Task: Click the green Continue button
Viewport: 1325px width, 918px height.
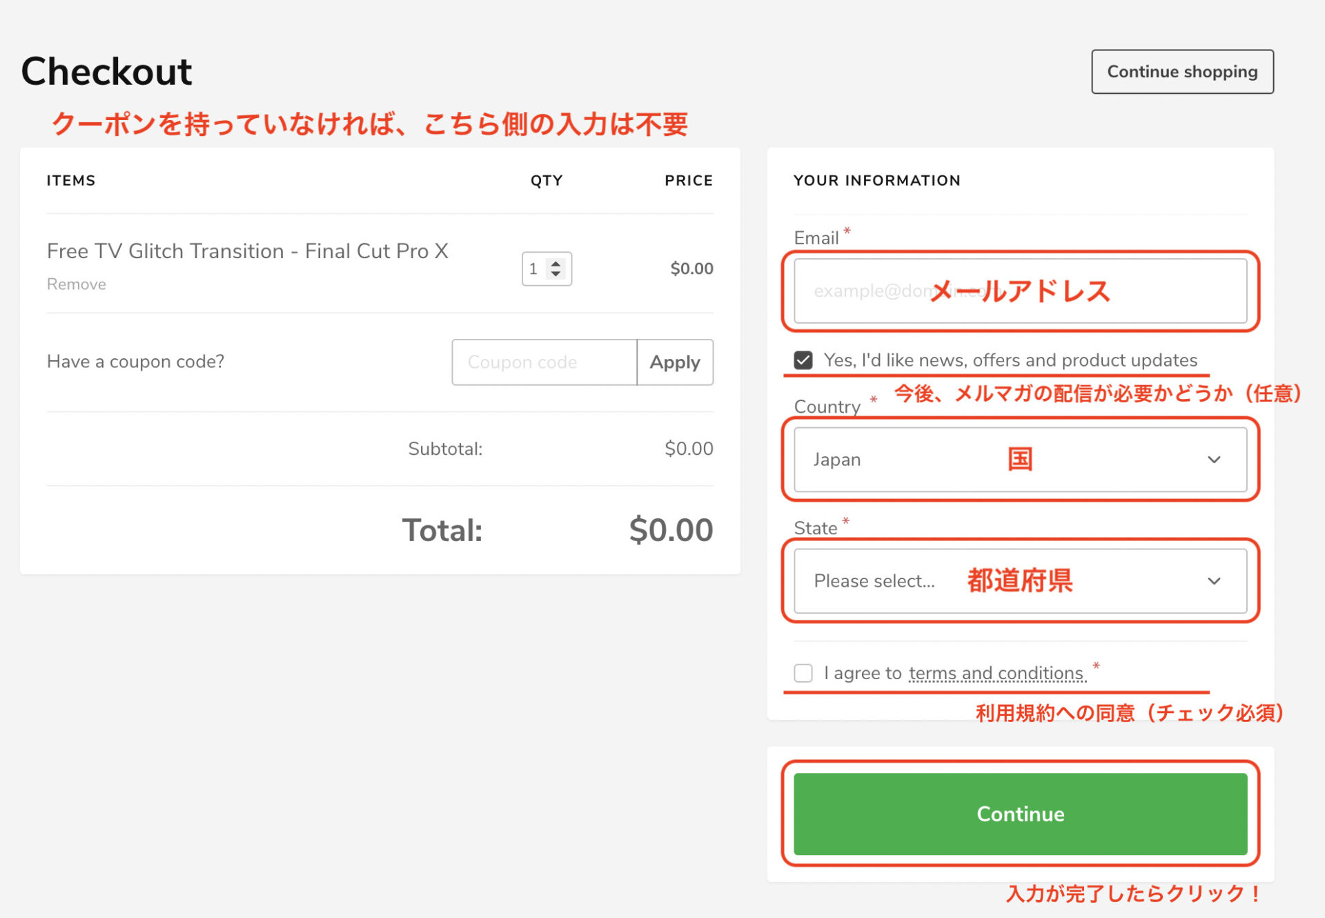Action: coord(1020,814)
